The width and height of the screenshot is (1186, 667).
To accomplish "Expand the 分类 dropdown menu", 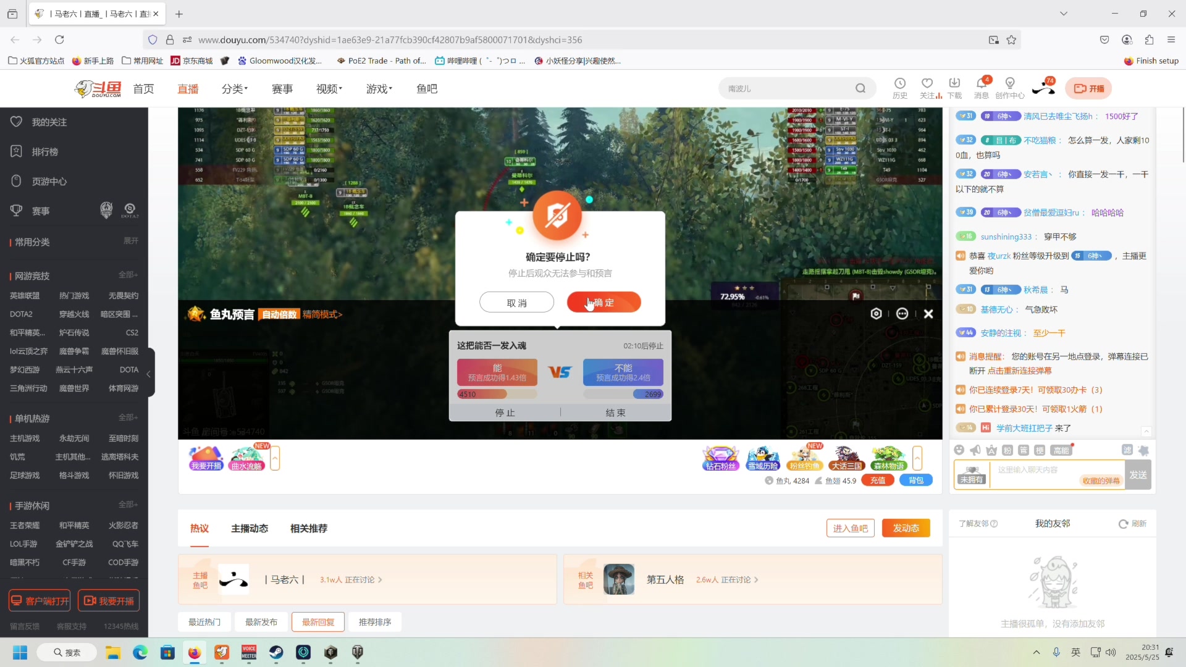I will [235, 89].
